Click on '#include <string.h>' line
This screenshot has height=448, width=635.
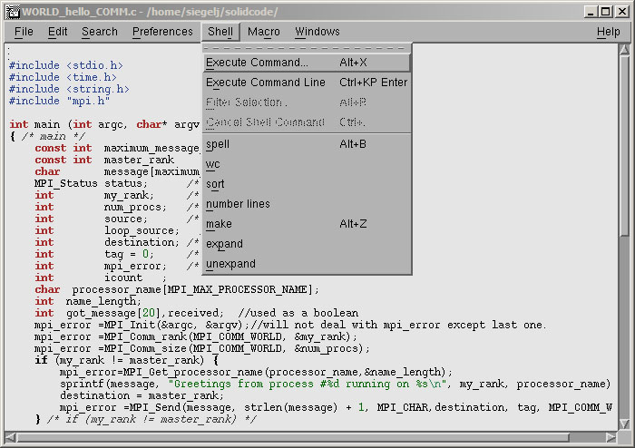click(69, 89)
